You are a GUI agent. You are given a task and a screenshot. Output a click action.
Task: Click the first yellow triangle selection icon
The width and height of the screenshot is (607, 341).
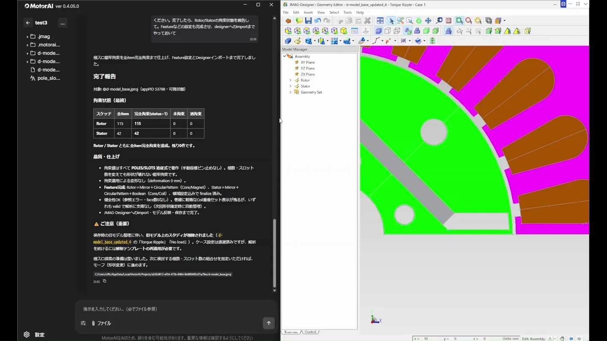pyautogui.click(x=508, y=31)
